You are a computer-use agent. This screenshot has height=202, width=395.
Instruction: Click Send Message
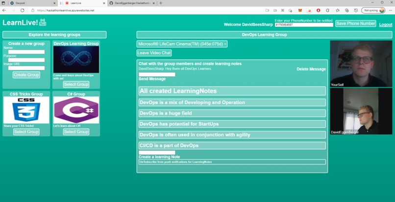[x=152, y=79]
